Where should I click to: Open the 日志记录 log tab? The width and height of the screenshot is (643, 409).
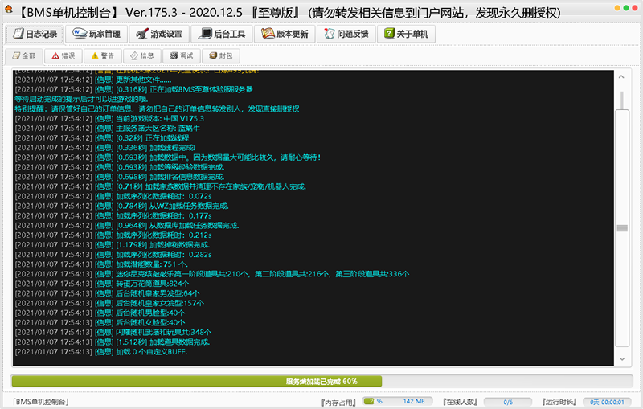point(35,34)
